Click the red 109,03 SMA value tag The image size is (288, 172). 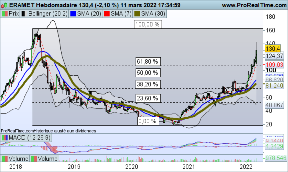coord(274,65)
